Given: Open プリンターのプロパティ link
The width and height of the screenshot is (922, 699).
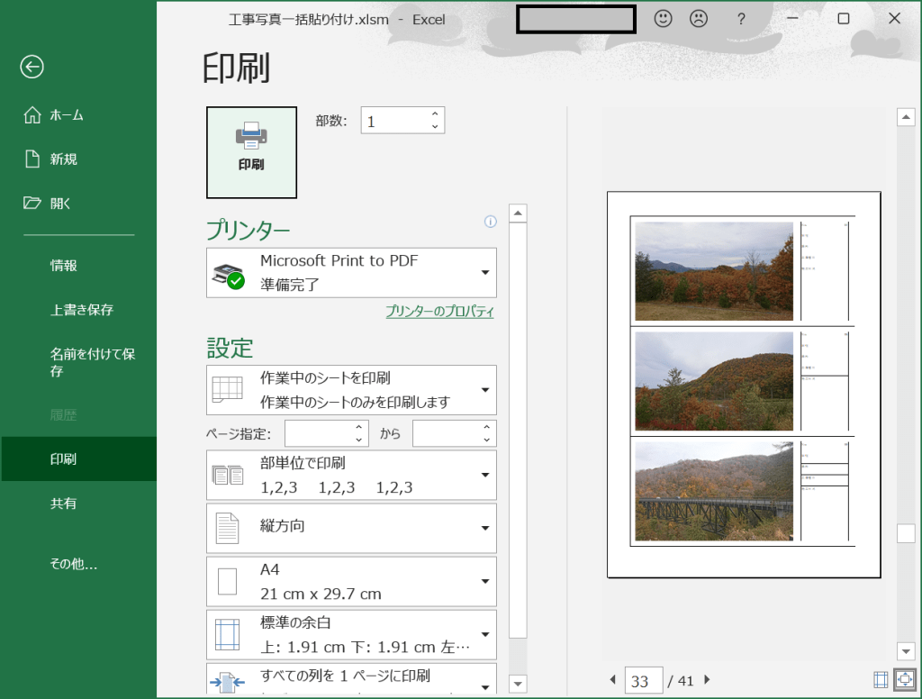Looking at the screenshot, I should pos(439,312).
